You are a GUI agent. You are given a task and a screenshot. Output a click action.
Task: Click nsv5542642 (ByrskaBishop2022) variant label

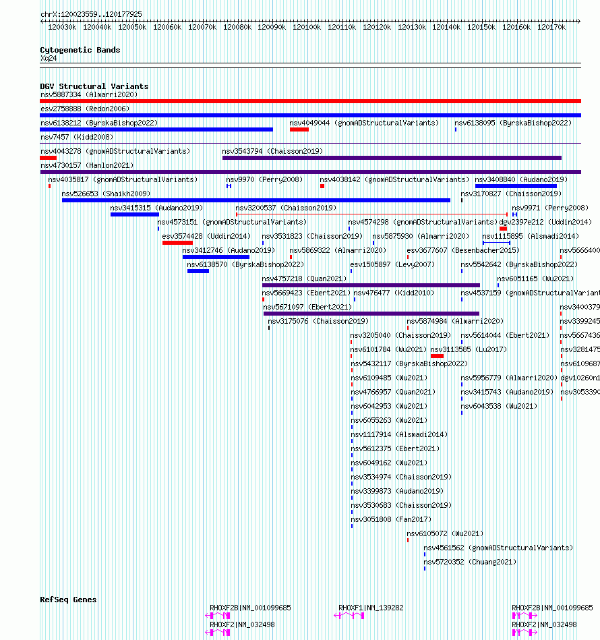click(x=519, y=264)
